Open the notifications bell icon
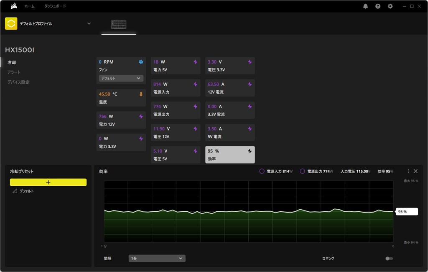 click(x=365, y=6)
